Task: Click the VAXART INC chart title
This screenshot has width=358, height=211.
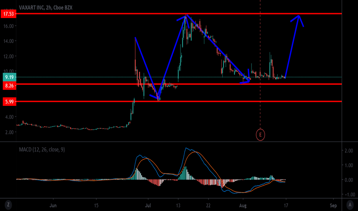Action: [x=46, y=8]
